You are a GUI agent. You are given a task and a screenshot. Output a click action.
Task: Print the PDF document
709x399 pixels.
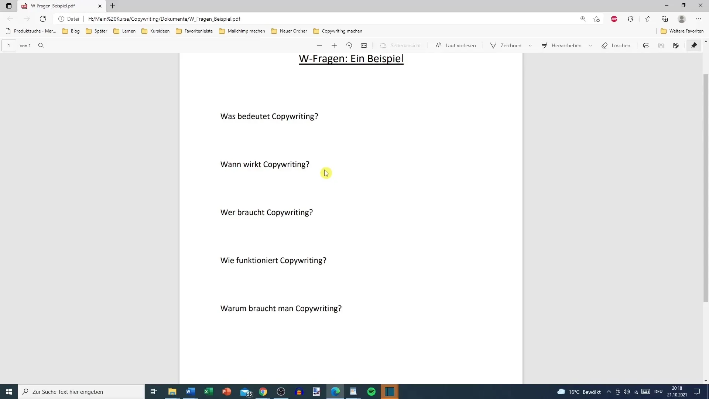click(x=646, y=45)
